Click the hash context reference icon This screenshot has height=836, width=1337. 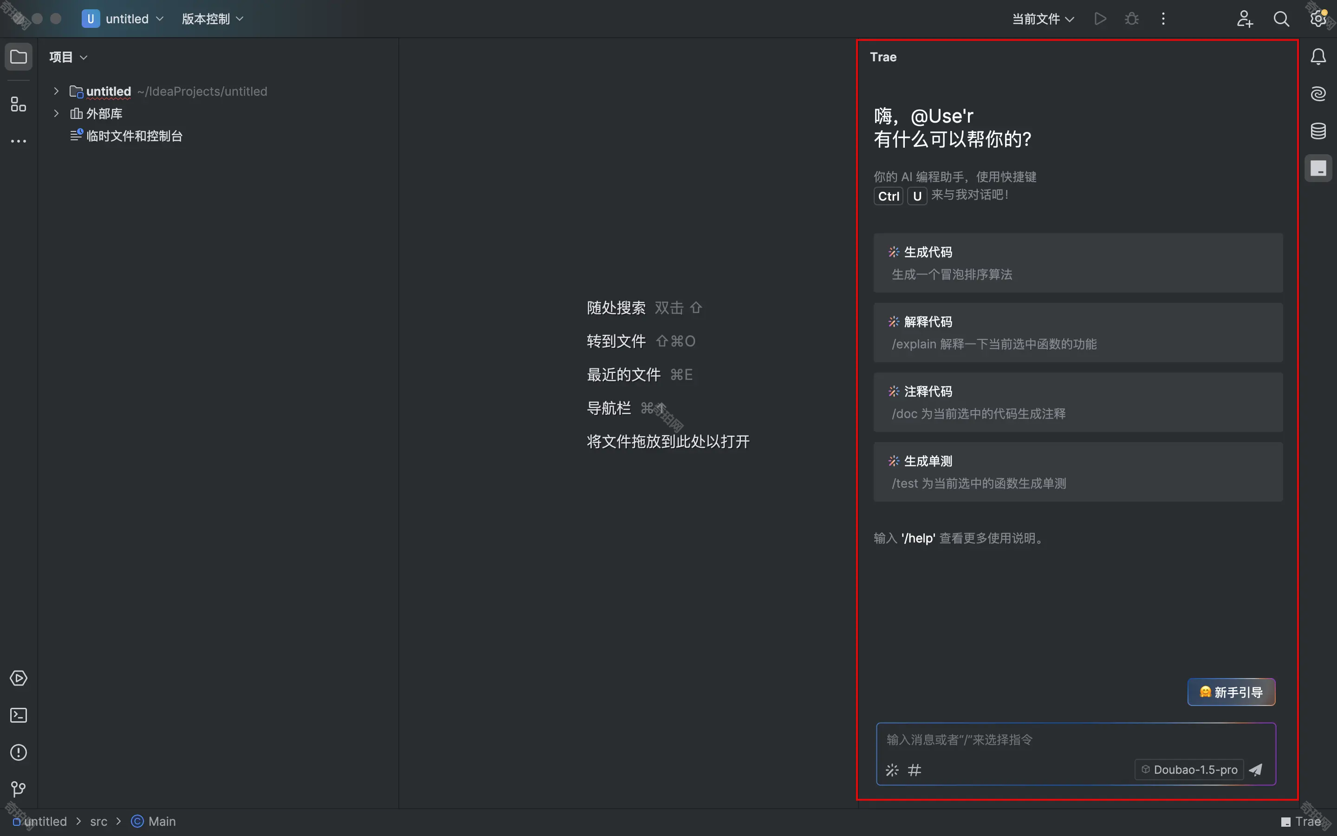915,770
